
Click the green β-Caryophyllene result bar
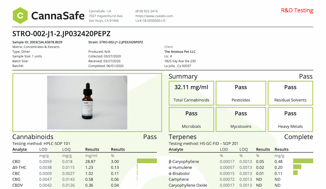click(x=303, y=161)
